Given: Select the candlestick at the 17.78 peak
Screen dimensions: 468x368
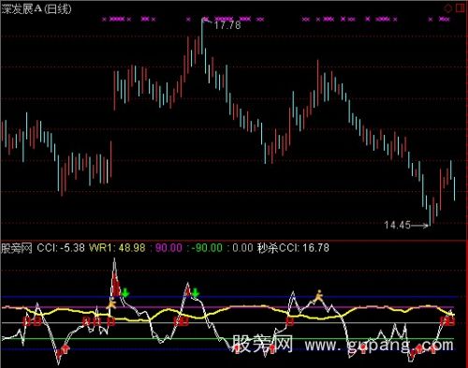Looking at the screenshot, I should [202, 36].
